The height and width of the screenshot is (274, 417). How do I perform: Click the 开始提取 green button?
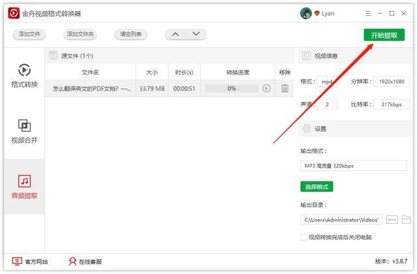[384, 35]
